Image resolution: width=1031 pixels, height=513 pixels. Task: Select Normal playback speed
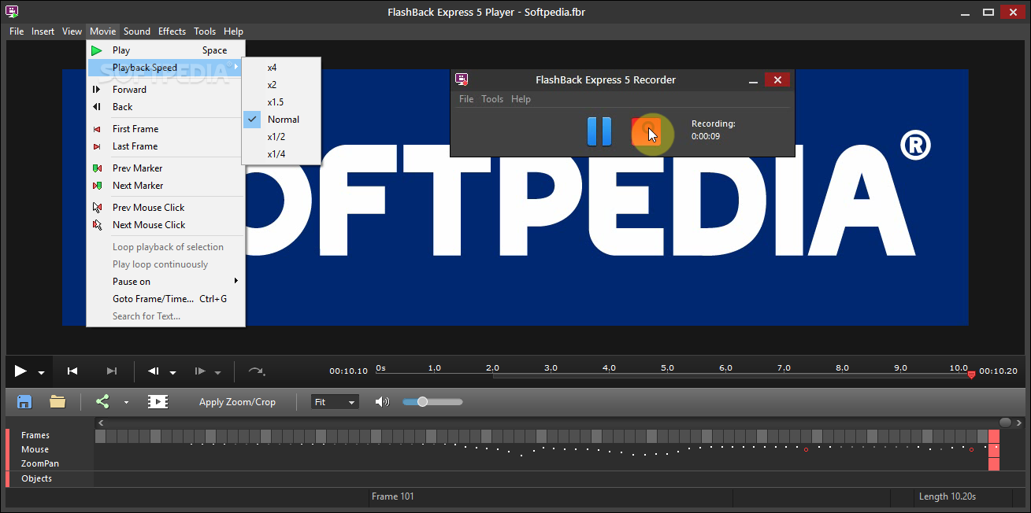click(x=281, y=120)
